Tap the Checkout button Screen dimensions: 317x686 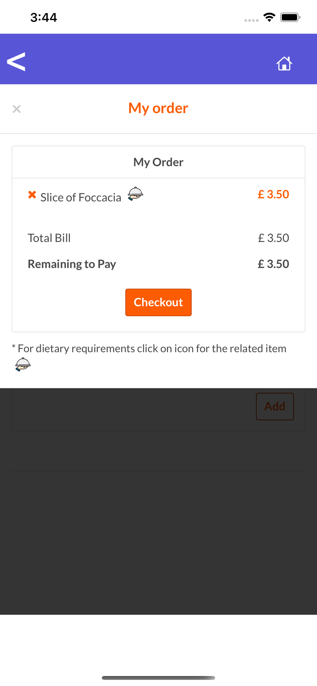click(158, 302)
